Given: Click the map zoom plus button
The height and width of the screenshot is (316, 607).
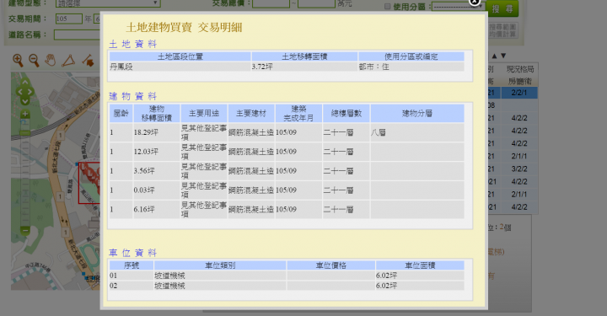Looking at the screenshot, I should coord(24,114).
